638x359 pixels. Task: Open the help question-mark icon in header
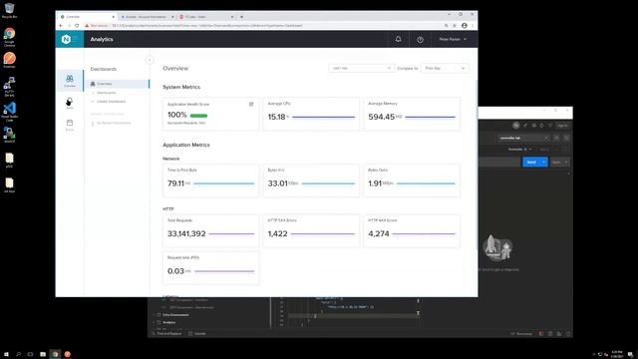tap(421, 40)
